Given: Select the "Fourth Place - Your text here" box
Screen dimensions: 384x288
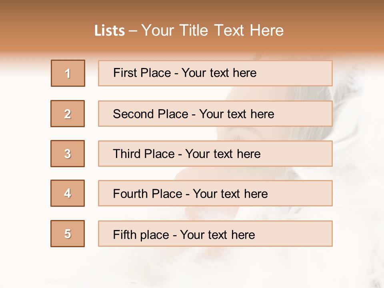Looking at the screenshot, I should tap(215, 193).
